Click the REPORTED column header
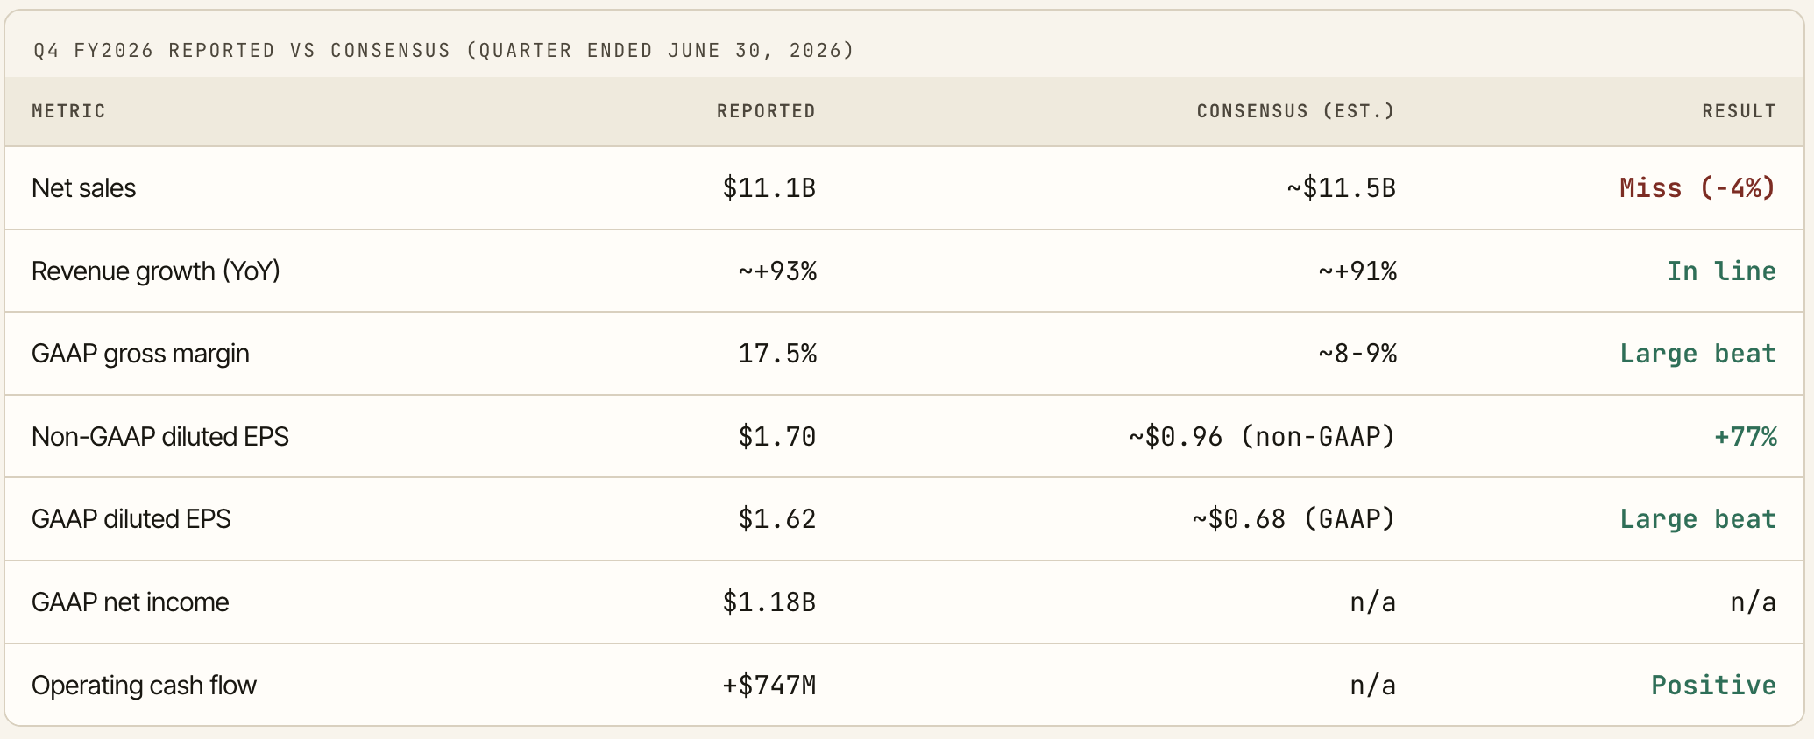Viewport: 1814px width, 739px height. click(x=766, y=111)
